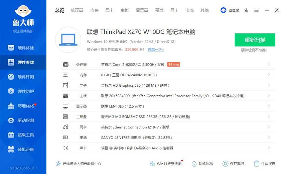Click the 鲁大师 mascot logo
Image resolution: width=284 pixels, height=174 pixels.
[x=23, y=11]
